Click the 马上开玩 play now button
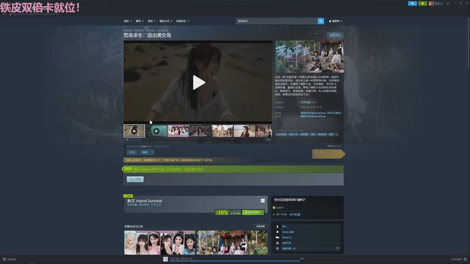 (135, 179)
